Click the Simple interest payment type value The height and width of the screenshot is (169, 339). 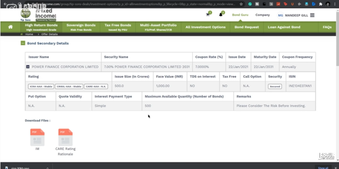(100, 106)
